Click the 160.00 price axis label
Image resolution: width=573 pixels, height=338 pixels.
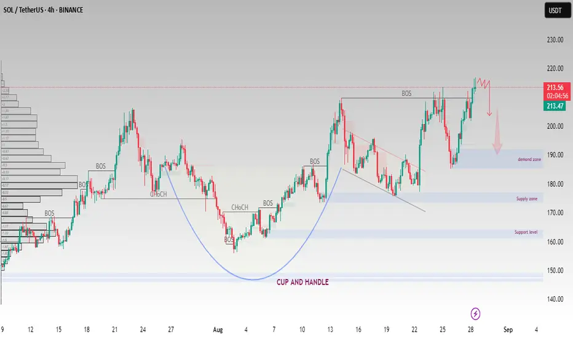click(x=555, y=242)
